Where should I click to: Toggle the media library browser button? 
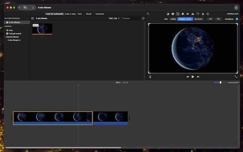pos(25,8)
